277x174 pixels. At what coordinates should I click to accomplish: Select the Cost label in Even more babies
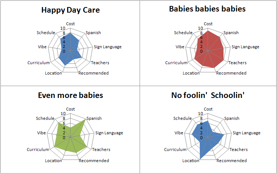pyautogui.click(x=71, y=109)
